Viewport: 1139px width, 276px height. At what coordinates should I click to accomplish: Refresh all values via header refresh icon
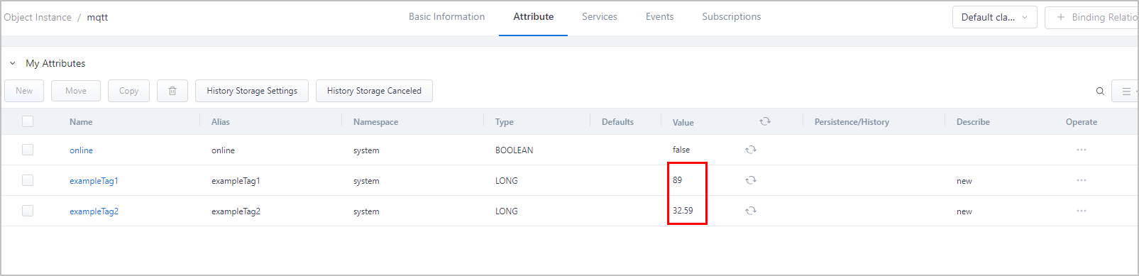[x=765, y=121]
